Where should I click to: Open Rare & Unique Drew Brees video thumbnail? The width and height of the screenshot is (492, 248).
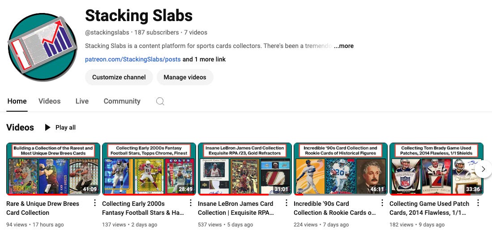click(53, 169)
